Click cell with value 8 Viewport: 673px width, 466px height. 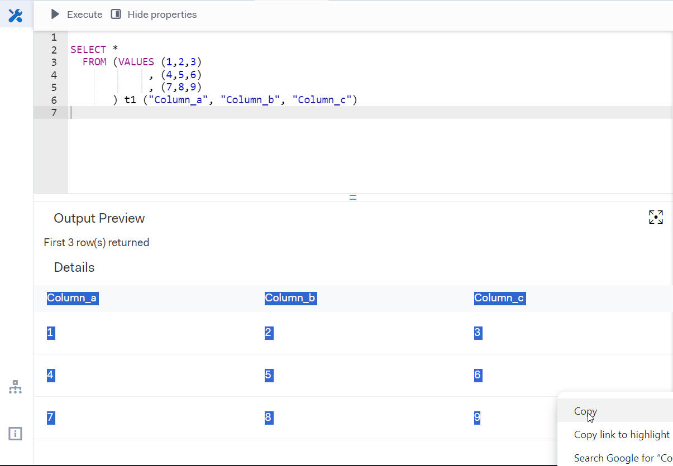(269, 417)
